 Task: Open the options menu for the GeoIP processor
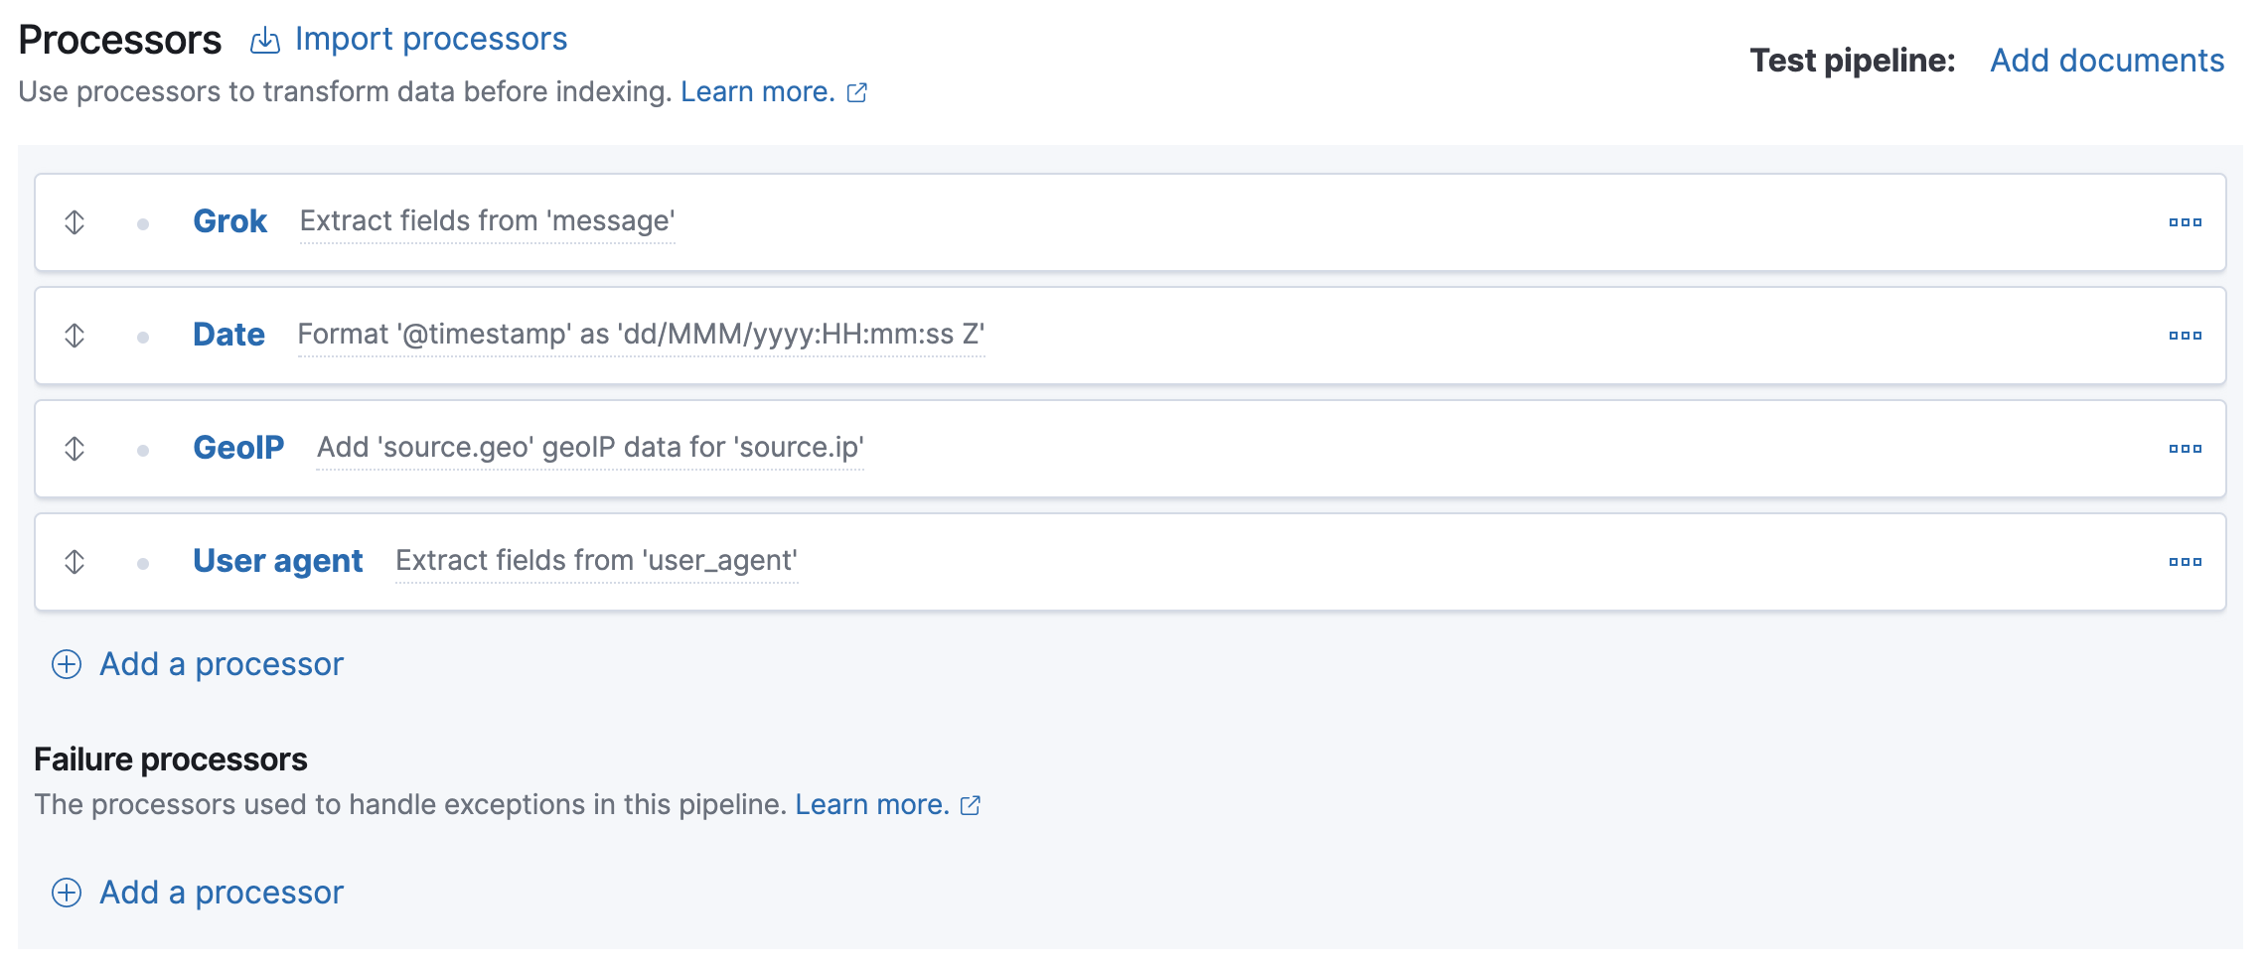(x=2185, y=449)
